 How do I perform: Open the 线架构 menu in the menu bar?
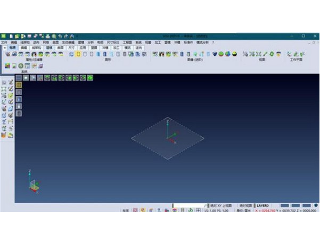25,43
